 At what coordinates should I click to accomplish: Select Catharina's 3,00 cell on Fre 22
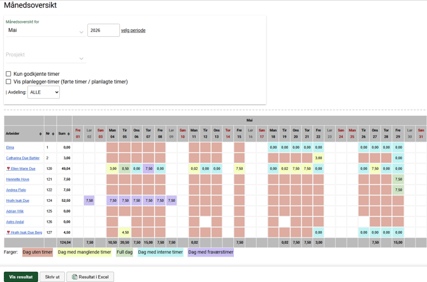coord(319,158)
